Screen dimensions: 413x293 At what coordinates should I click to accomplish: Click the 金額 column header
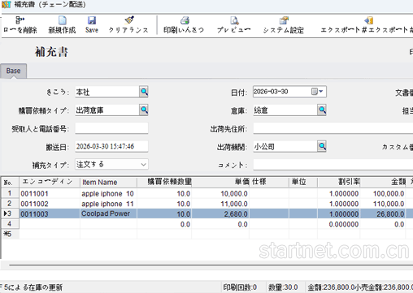point(383,182)
